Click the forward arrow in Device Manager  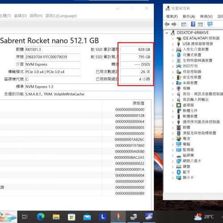pyautogui.click(x=174, y=24)
